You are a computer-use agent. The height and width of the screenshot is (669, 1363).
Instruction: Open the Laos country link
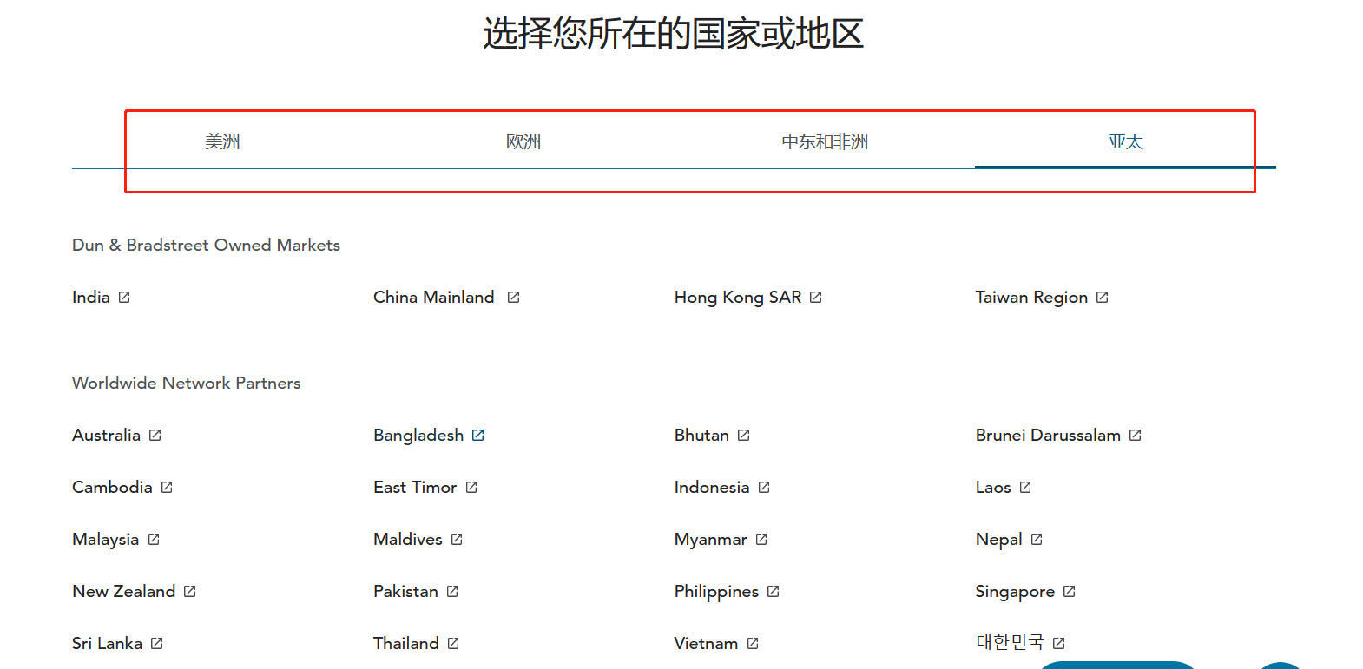[x=993, y=487]
